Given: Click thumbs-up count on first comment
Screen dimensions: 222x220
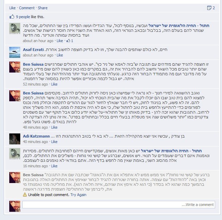Looking at the screenshot, I should (x=70, y=41).
